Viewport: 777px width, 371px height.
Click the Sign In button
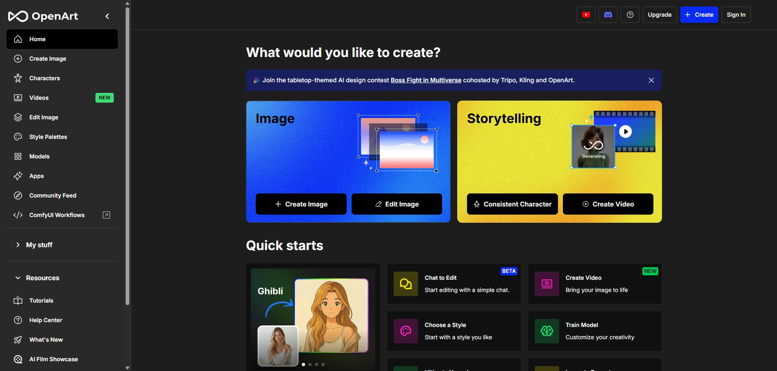click(x=736, y=15)
